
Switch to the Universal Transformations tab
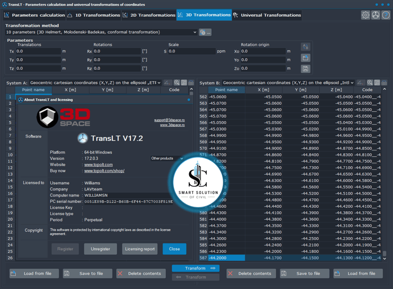coord(267,15)
